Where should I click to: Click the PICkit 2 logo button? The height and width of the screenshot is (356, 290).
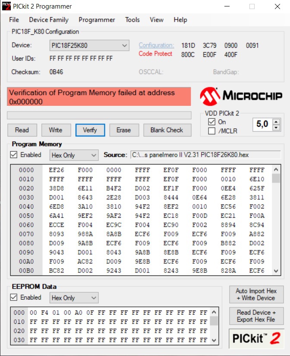pos(256,338)
